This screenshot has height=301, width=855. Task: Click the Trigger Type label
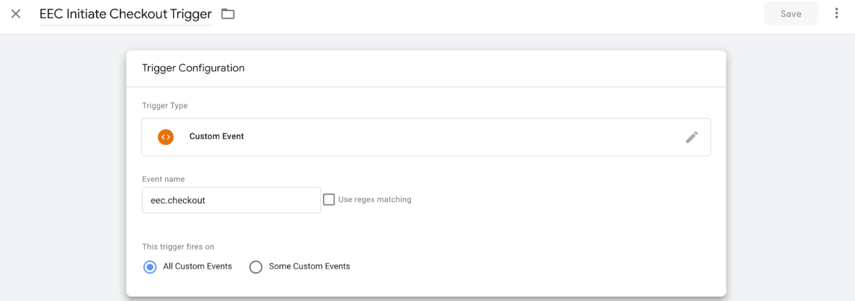click(164, 106)
